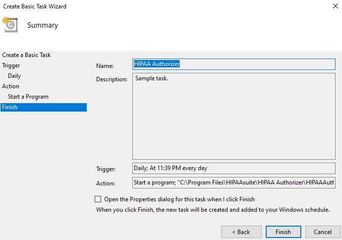Viewport: 342px width, 240px height.
Task: Close the Create Basic Task Wizard window
Action: coord(336,6)
